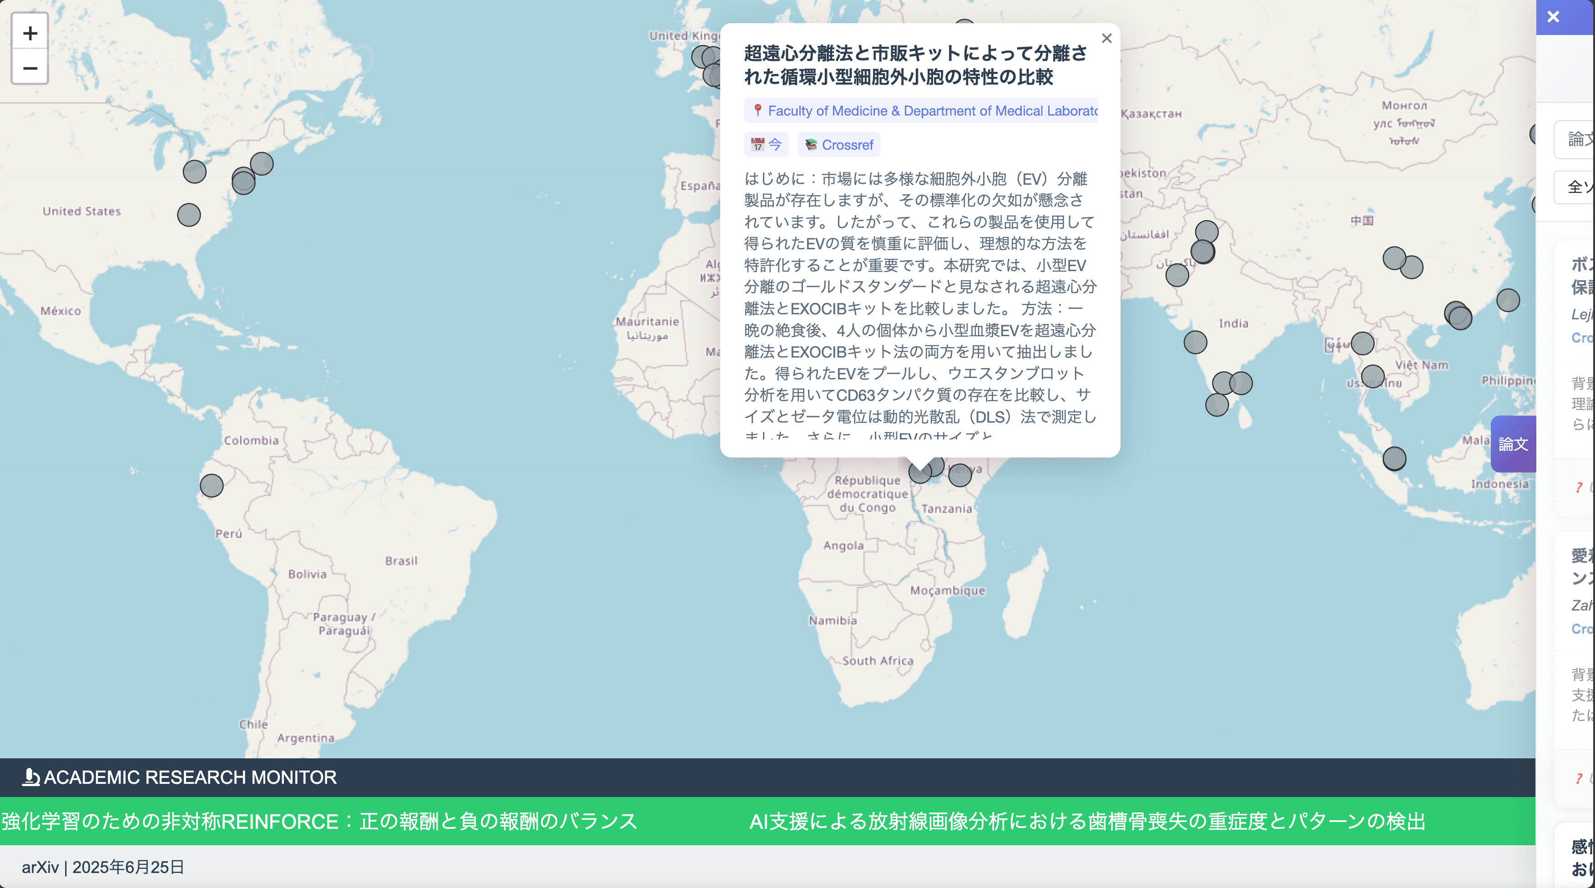
Task: Open the Faculty of Medicine location tag
Action: 921,111
